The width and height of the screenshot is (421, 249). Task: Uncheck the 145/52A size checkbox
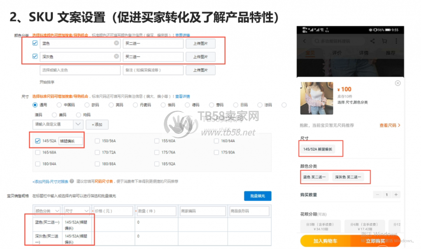37,141
